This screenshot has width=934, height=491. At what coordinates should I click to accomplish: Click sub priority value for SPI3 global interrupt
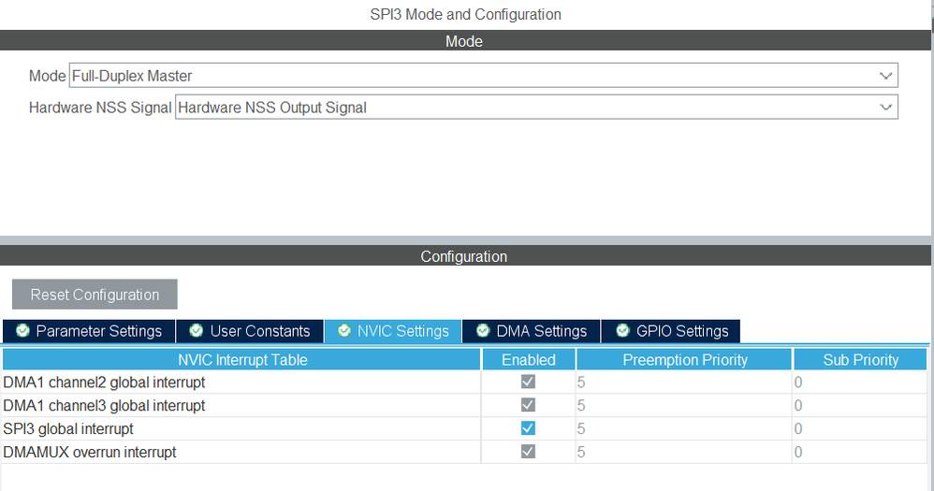tap(859, 428)
